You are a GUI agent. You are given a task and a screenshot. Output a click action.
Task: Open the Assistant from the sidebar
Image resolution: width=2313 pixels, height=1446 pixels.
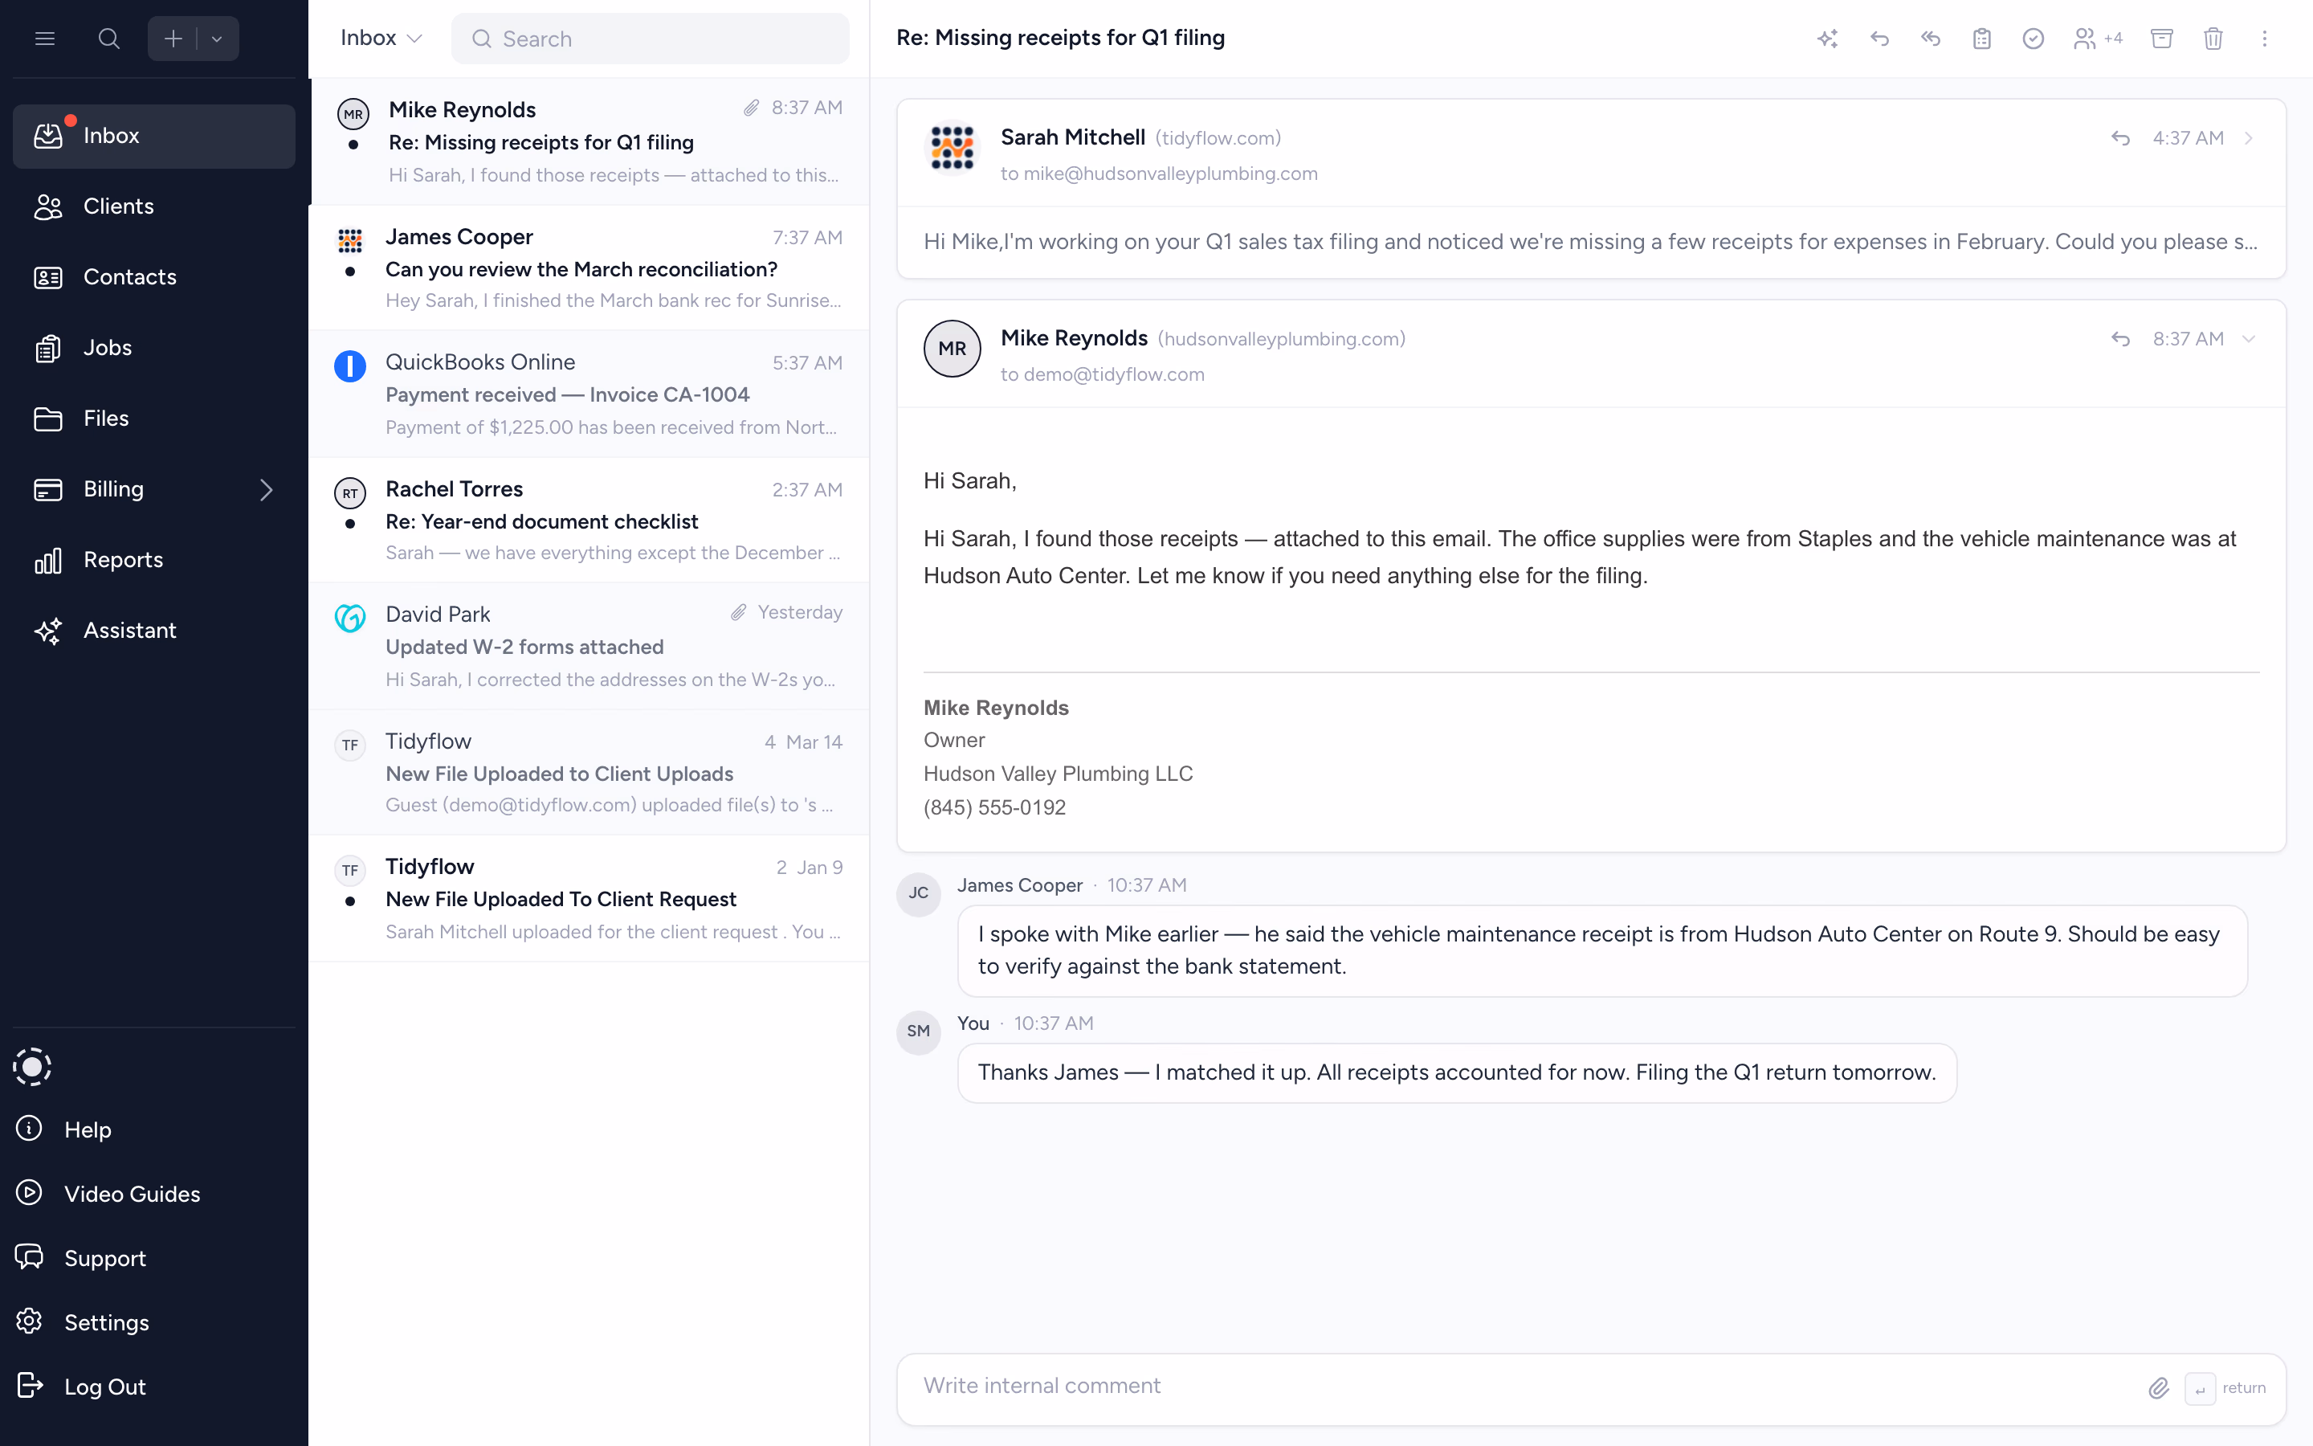click(130, 631)
